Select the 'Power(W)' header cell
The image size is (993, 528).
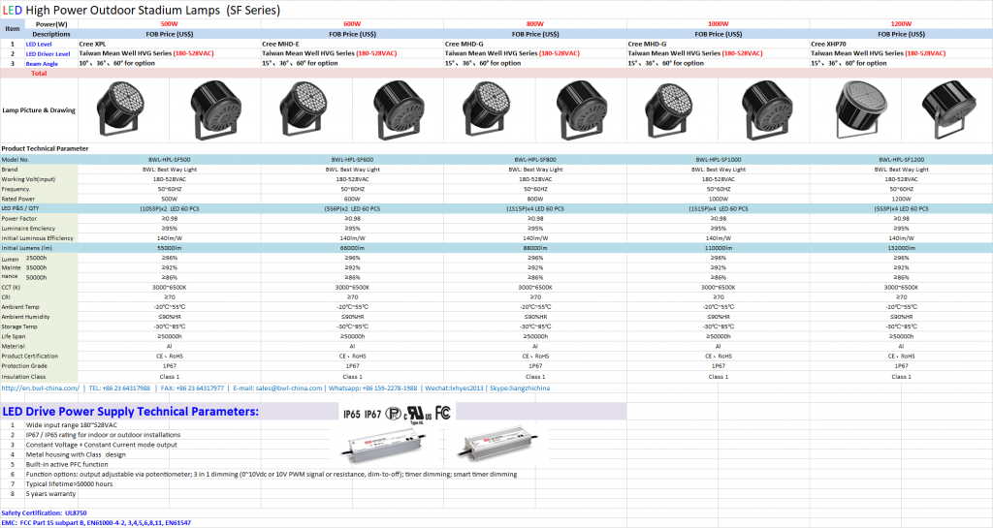click(51, 24)
